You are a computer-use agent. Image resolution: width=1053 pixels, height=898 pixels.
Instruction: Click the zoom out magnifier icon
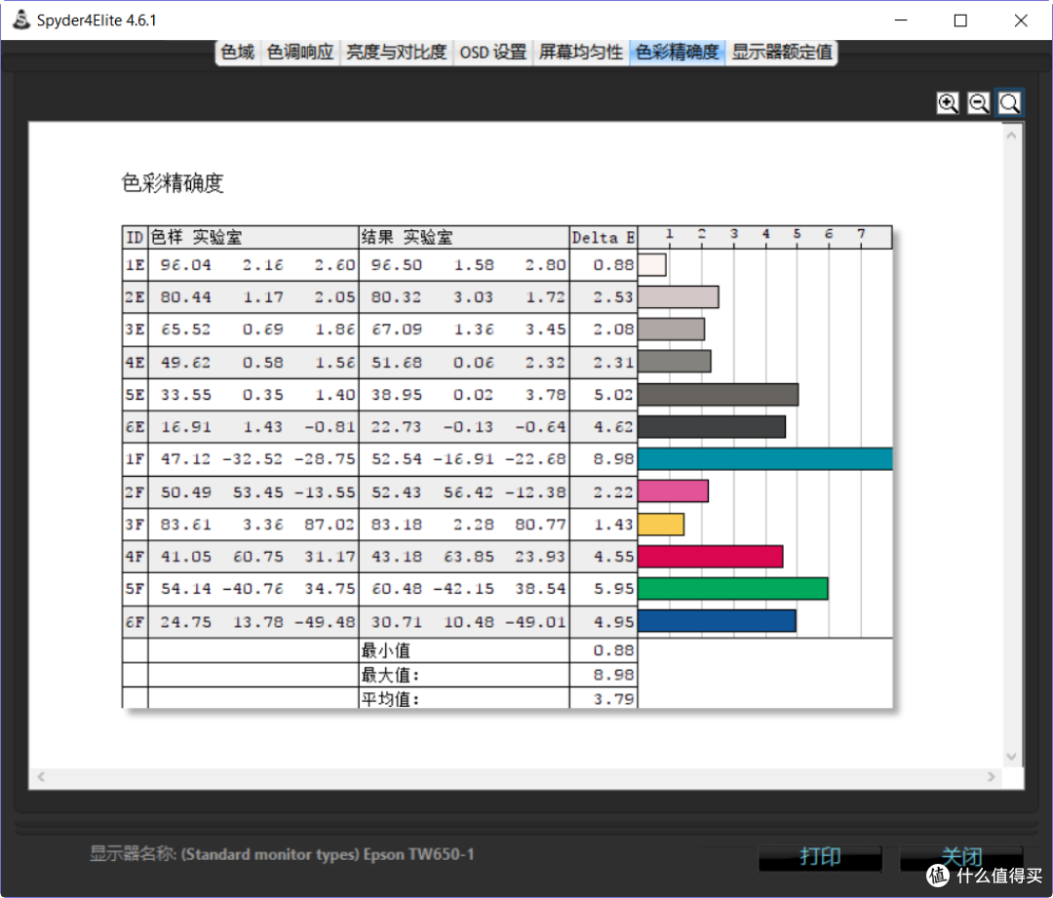pos(979,103)
